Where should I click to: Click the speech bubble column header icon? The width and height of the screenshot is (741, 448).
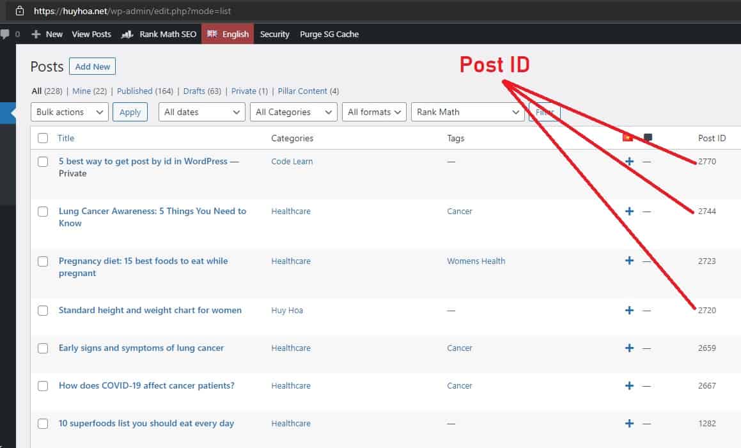pos(647,137)
